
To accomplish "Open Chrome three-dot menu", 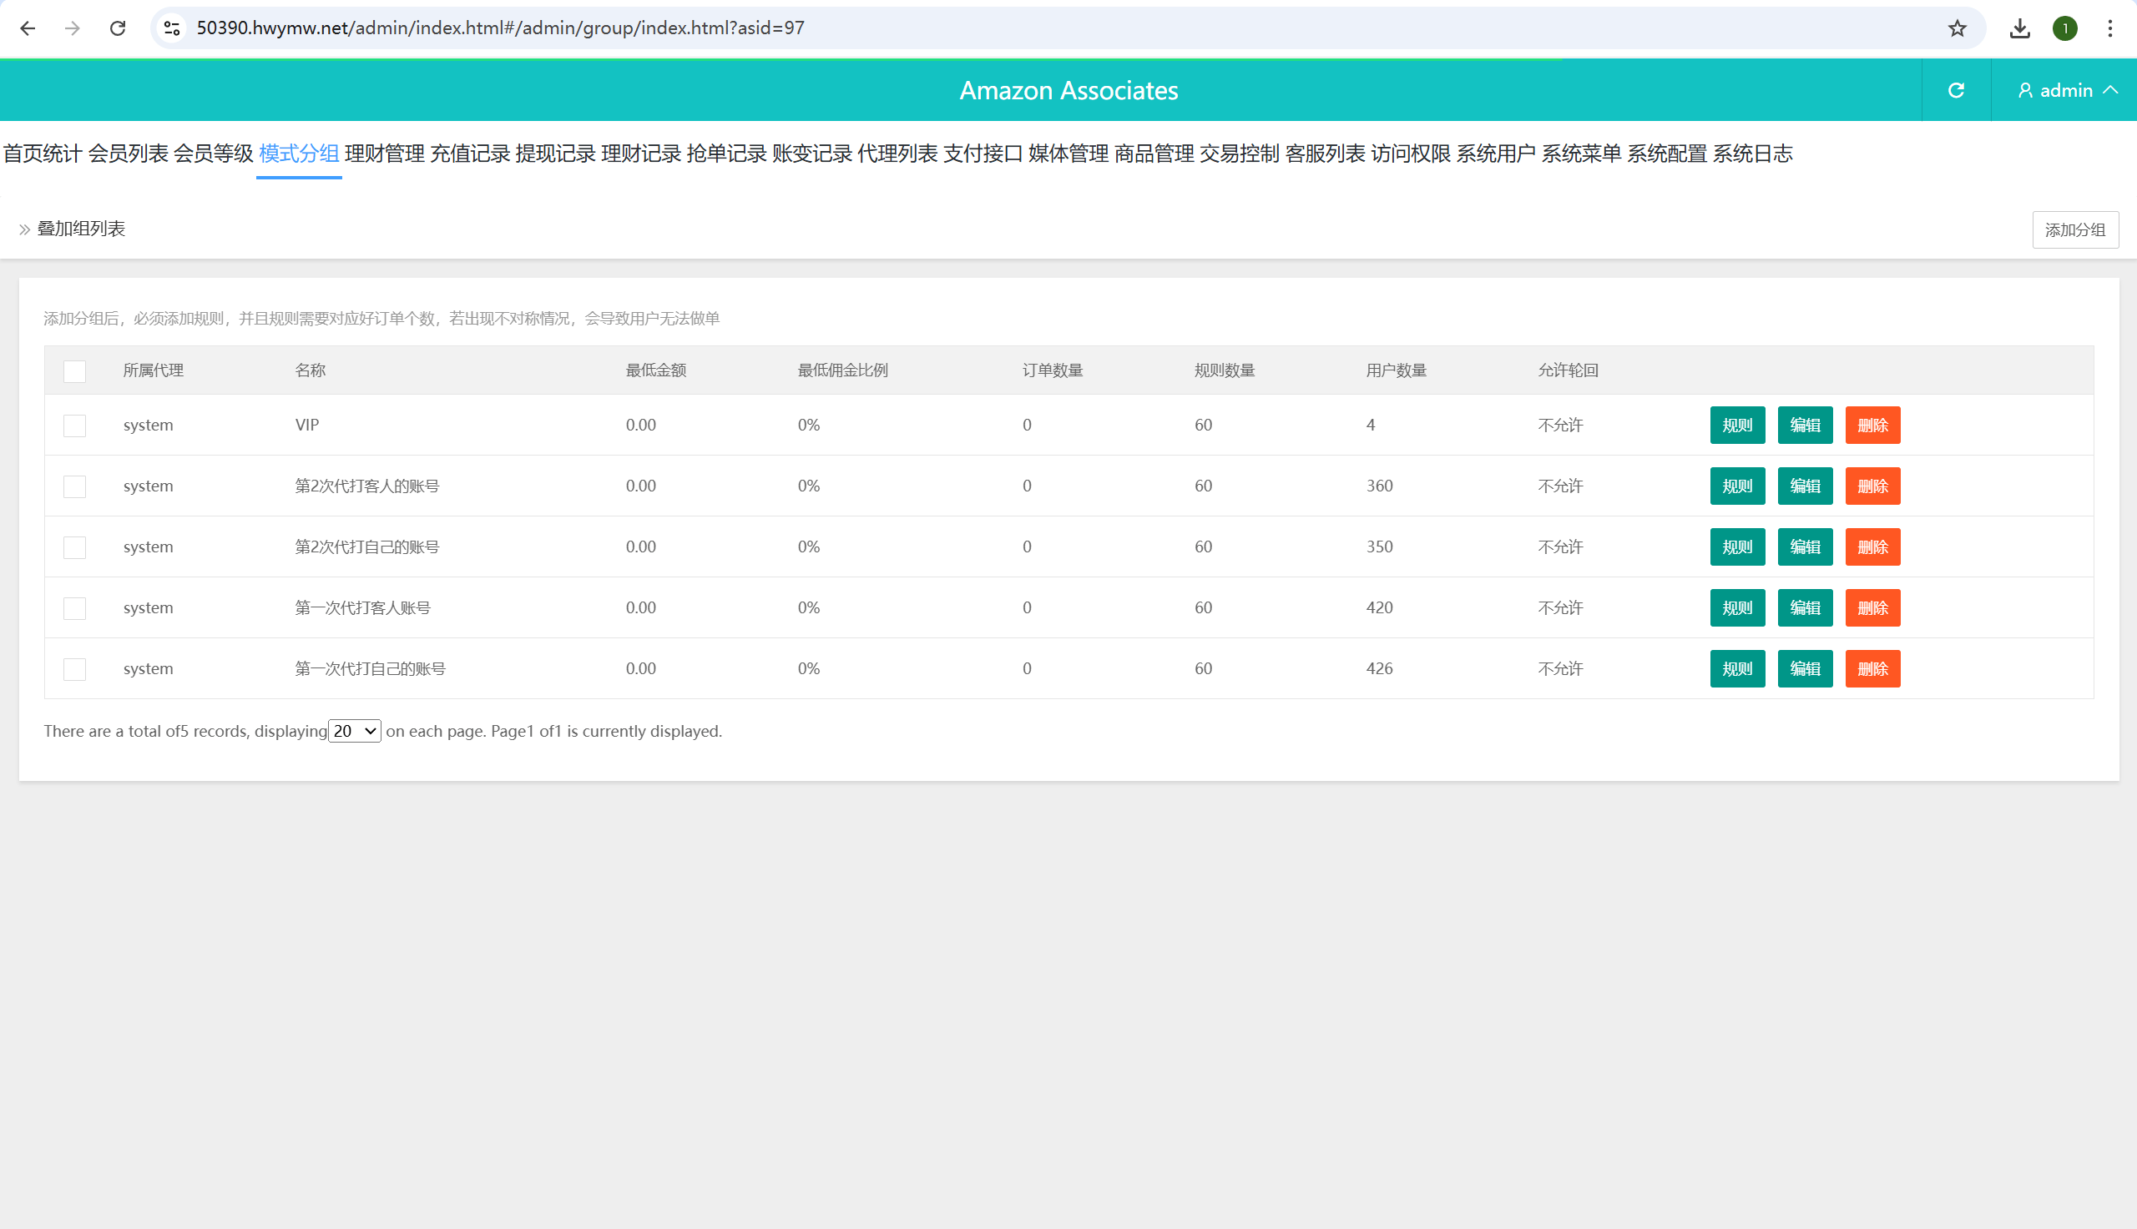I will click(x=2110, y=28).
